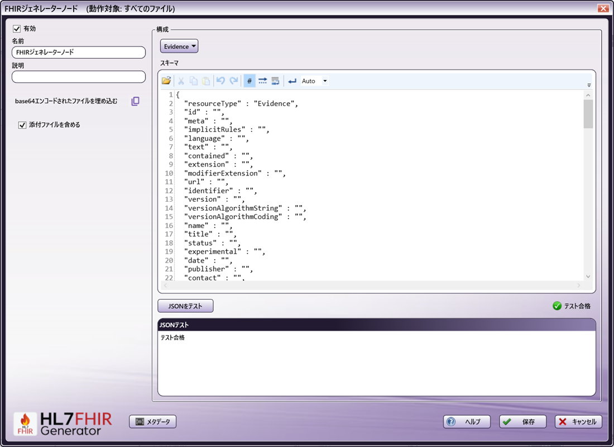Toggle word wrap in the schema editor

275,80
